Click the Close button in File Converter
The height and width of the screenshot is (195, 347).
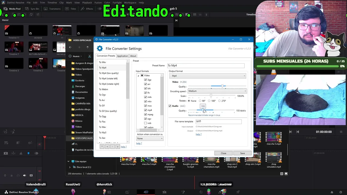click(223, 153)
